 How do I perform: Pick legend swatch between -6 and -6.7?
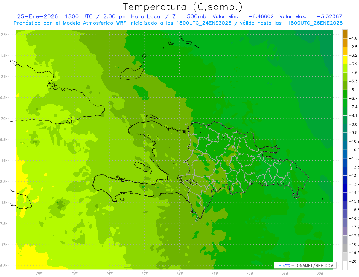tap(345, 94)
